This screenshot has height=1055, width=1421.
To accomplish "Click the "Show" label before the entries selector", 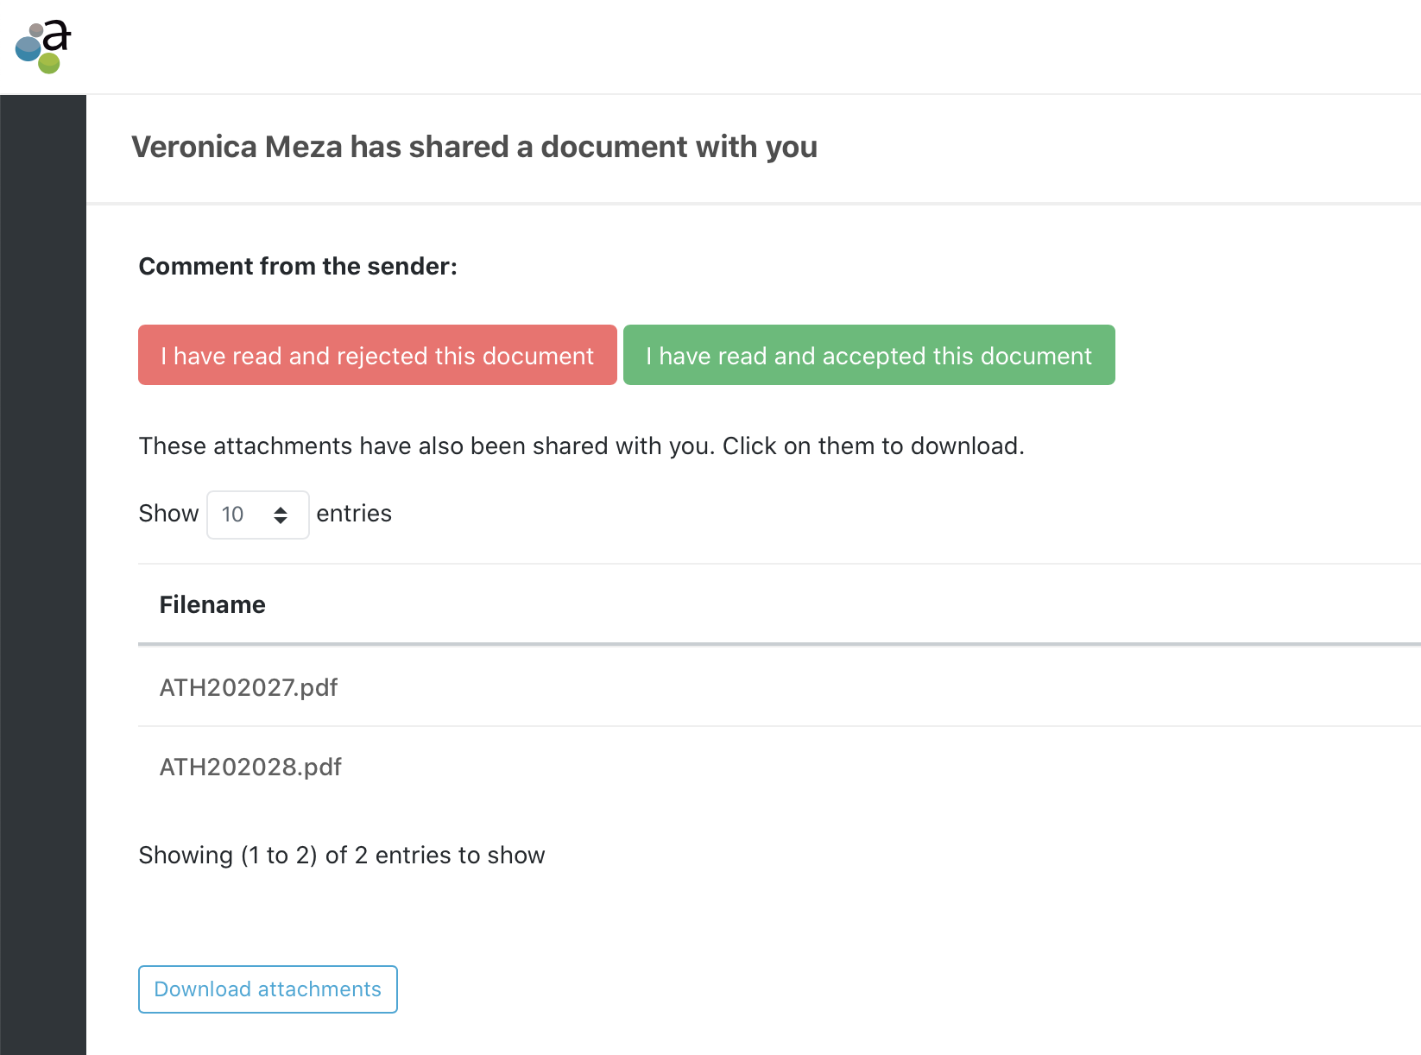I will coord(168,514).
